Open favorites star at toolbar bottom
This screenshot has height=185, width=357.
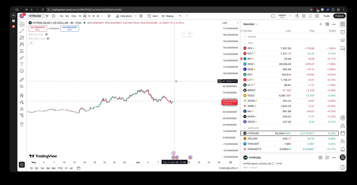pos(22,165)
